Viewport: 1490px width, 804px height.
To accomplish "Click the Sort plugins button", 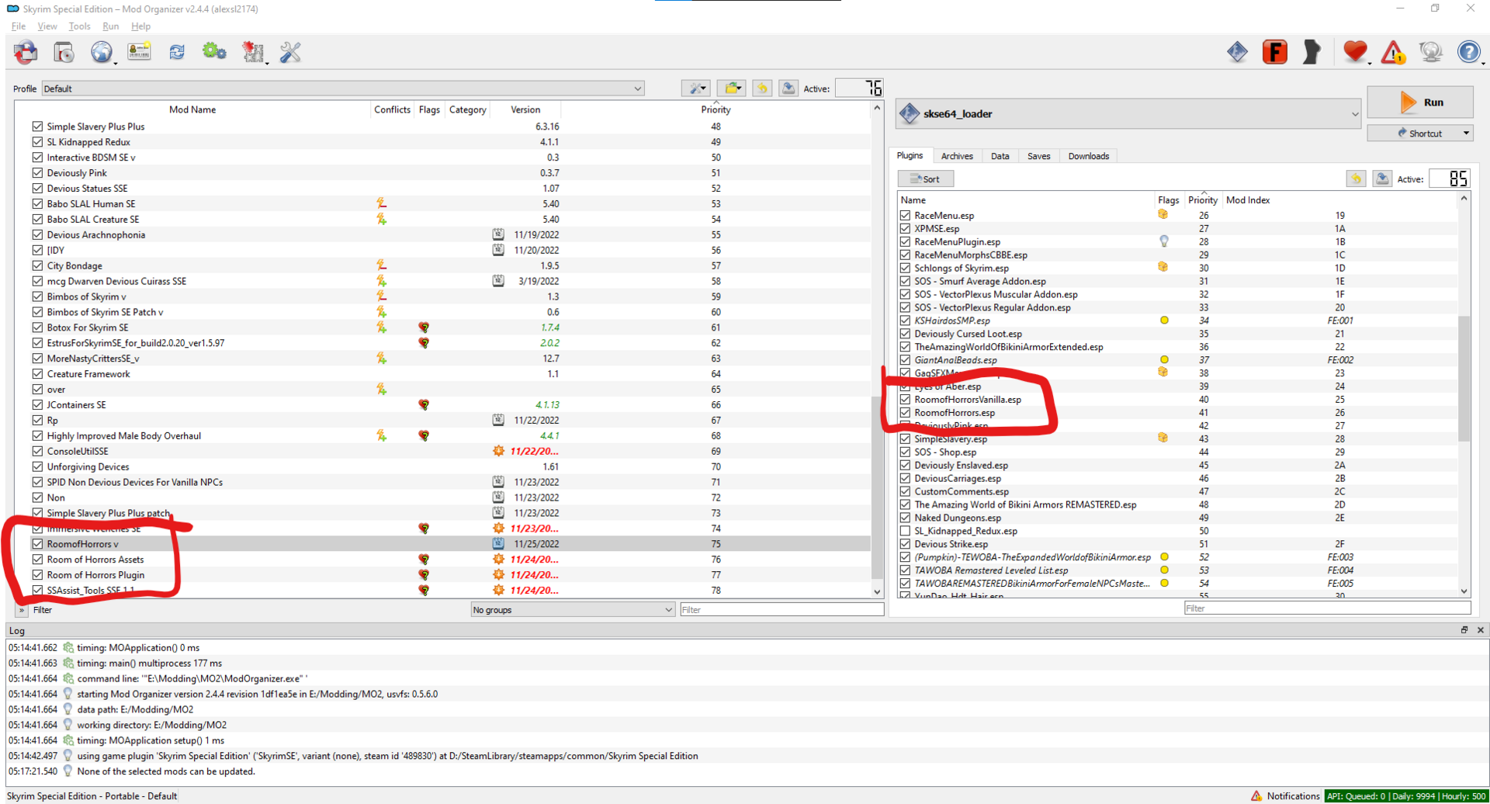I will click(926, 179).
